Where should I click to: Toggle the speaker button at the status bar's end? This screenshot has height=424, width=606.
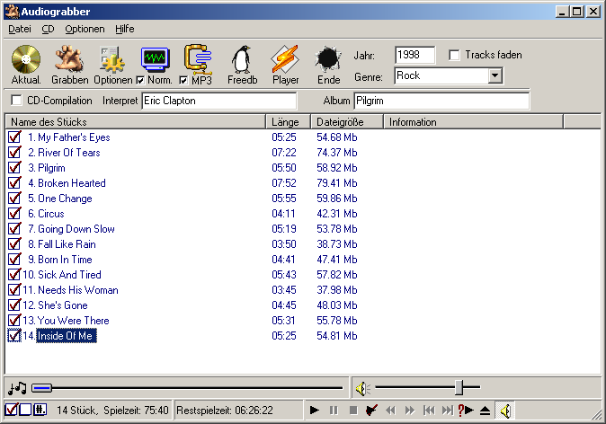[x=505, y=411]
